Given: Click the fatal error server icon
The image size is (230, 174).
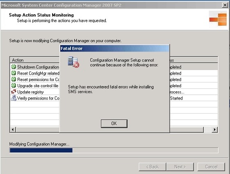Looking at the screenshot, I should [x=73, y=62].
